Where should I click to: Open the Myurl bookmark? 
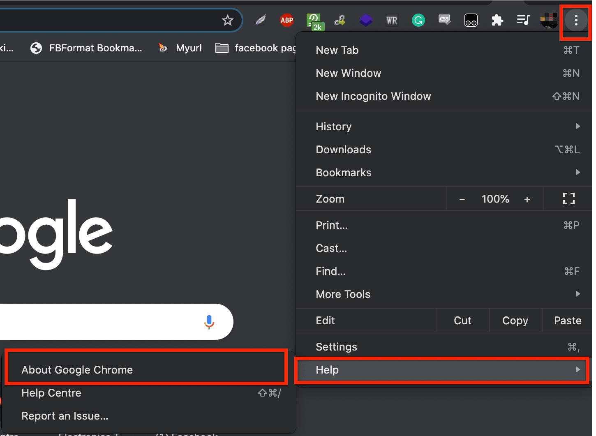(x=180, y=48)
